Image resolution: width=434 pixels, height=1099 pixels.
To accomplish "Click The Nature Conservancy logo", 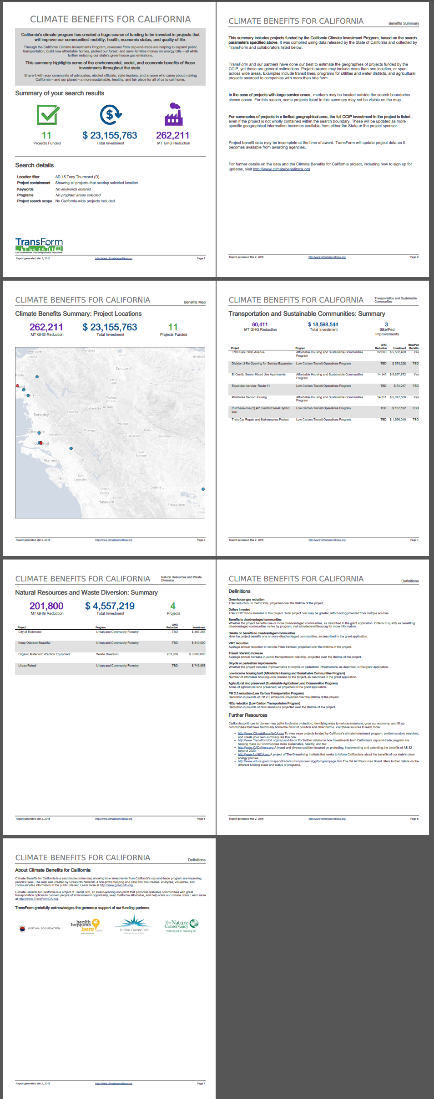I will pyautogui.click(x=182, y=926).
